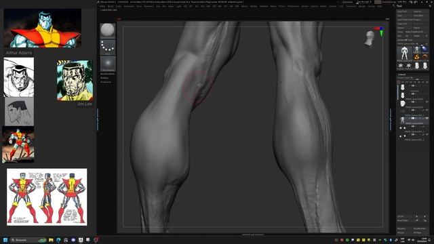Select the head subtool thumbnail
The width and height of the screenshot is (434, 244).
(403, 104)
